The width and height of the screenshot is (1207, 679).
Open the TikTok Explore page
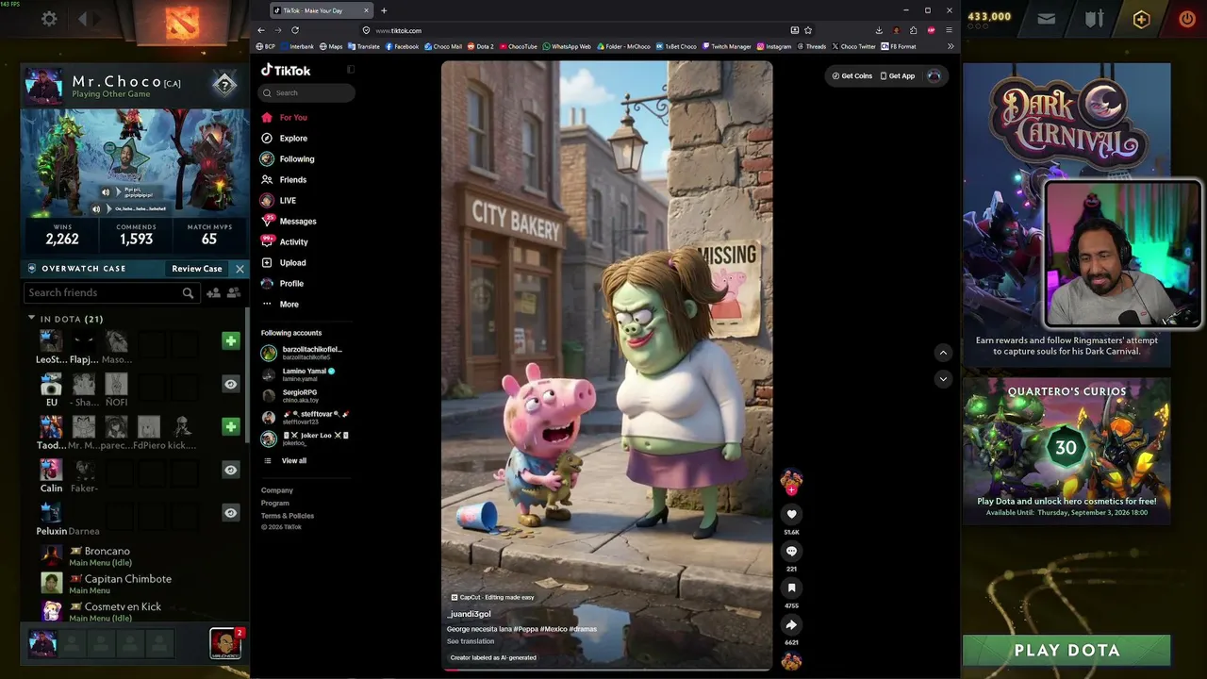click(x=285, y=139)
